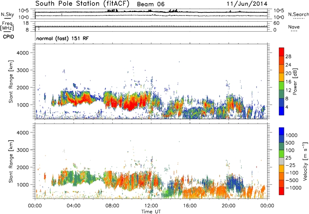
Task: Click the '18' frequency axis tick
Action: click(x=26, y=23)
